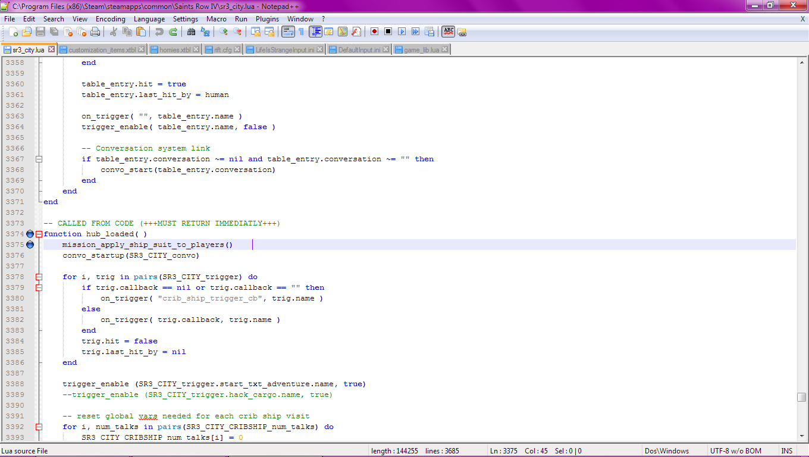Click the menu bar X close-document button

802,18
